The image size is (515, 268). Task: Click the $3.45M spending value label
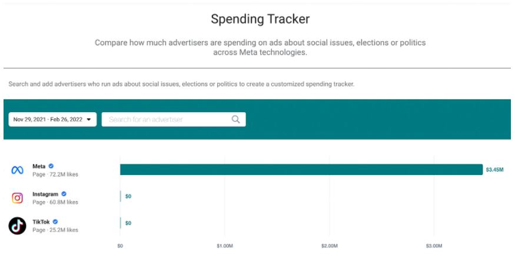494,169
